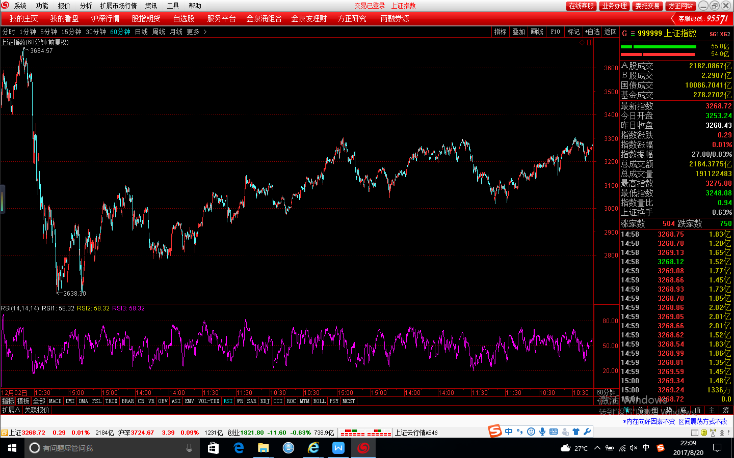Open 60分钟 period selector below chart
Viewport: 734px width, 458px height.
click(x=606, y=392)
